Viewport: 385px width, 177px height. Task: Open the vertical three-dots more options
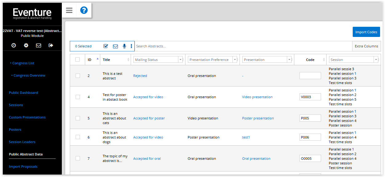point(131,46)
